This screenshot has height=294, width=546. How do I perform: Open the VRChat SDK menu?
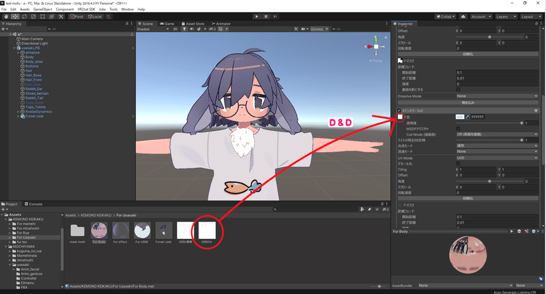(87, 10)
